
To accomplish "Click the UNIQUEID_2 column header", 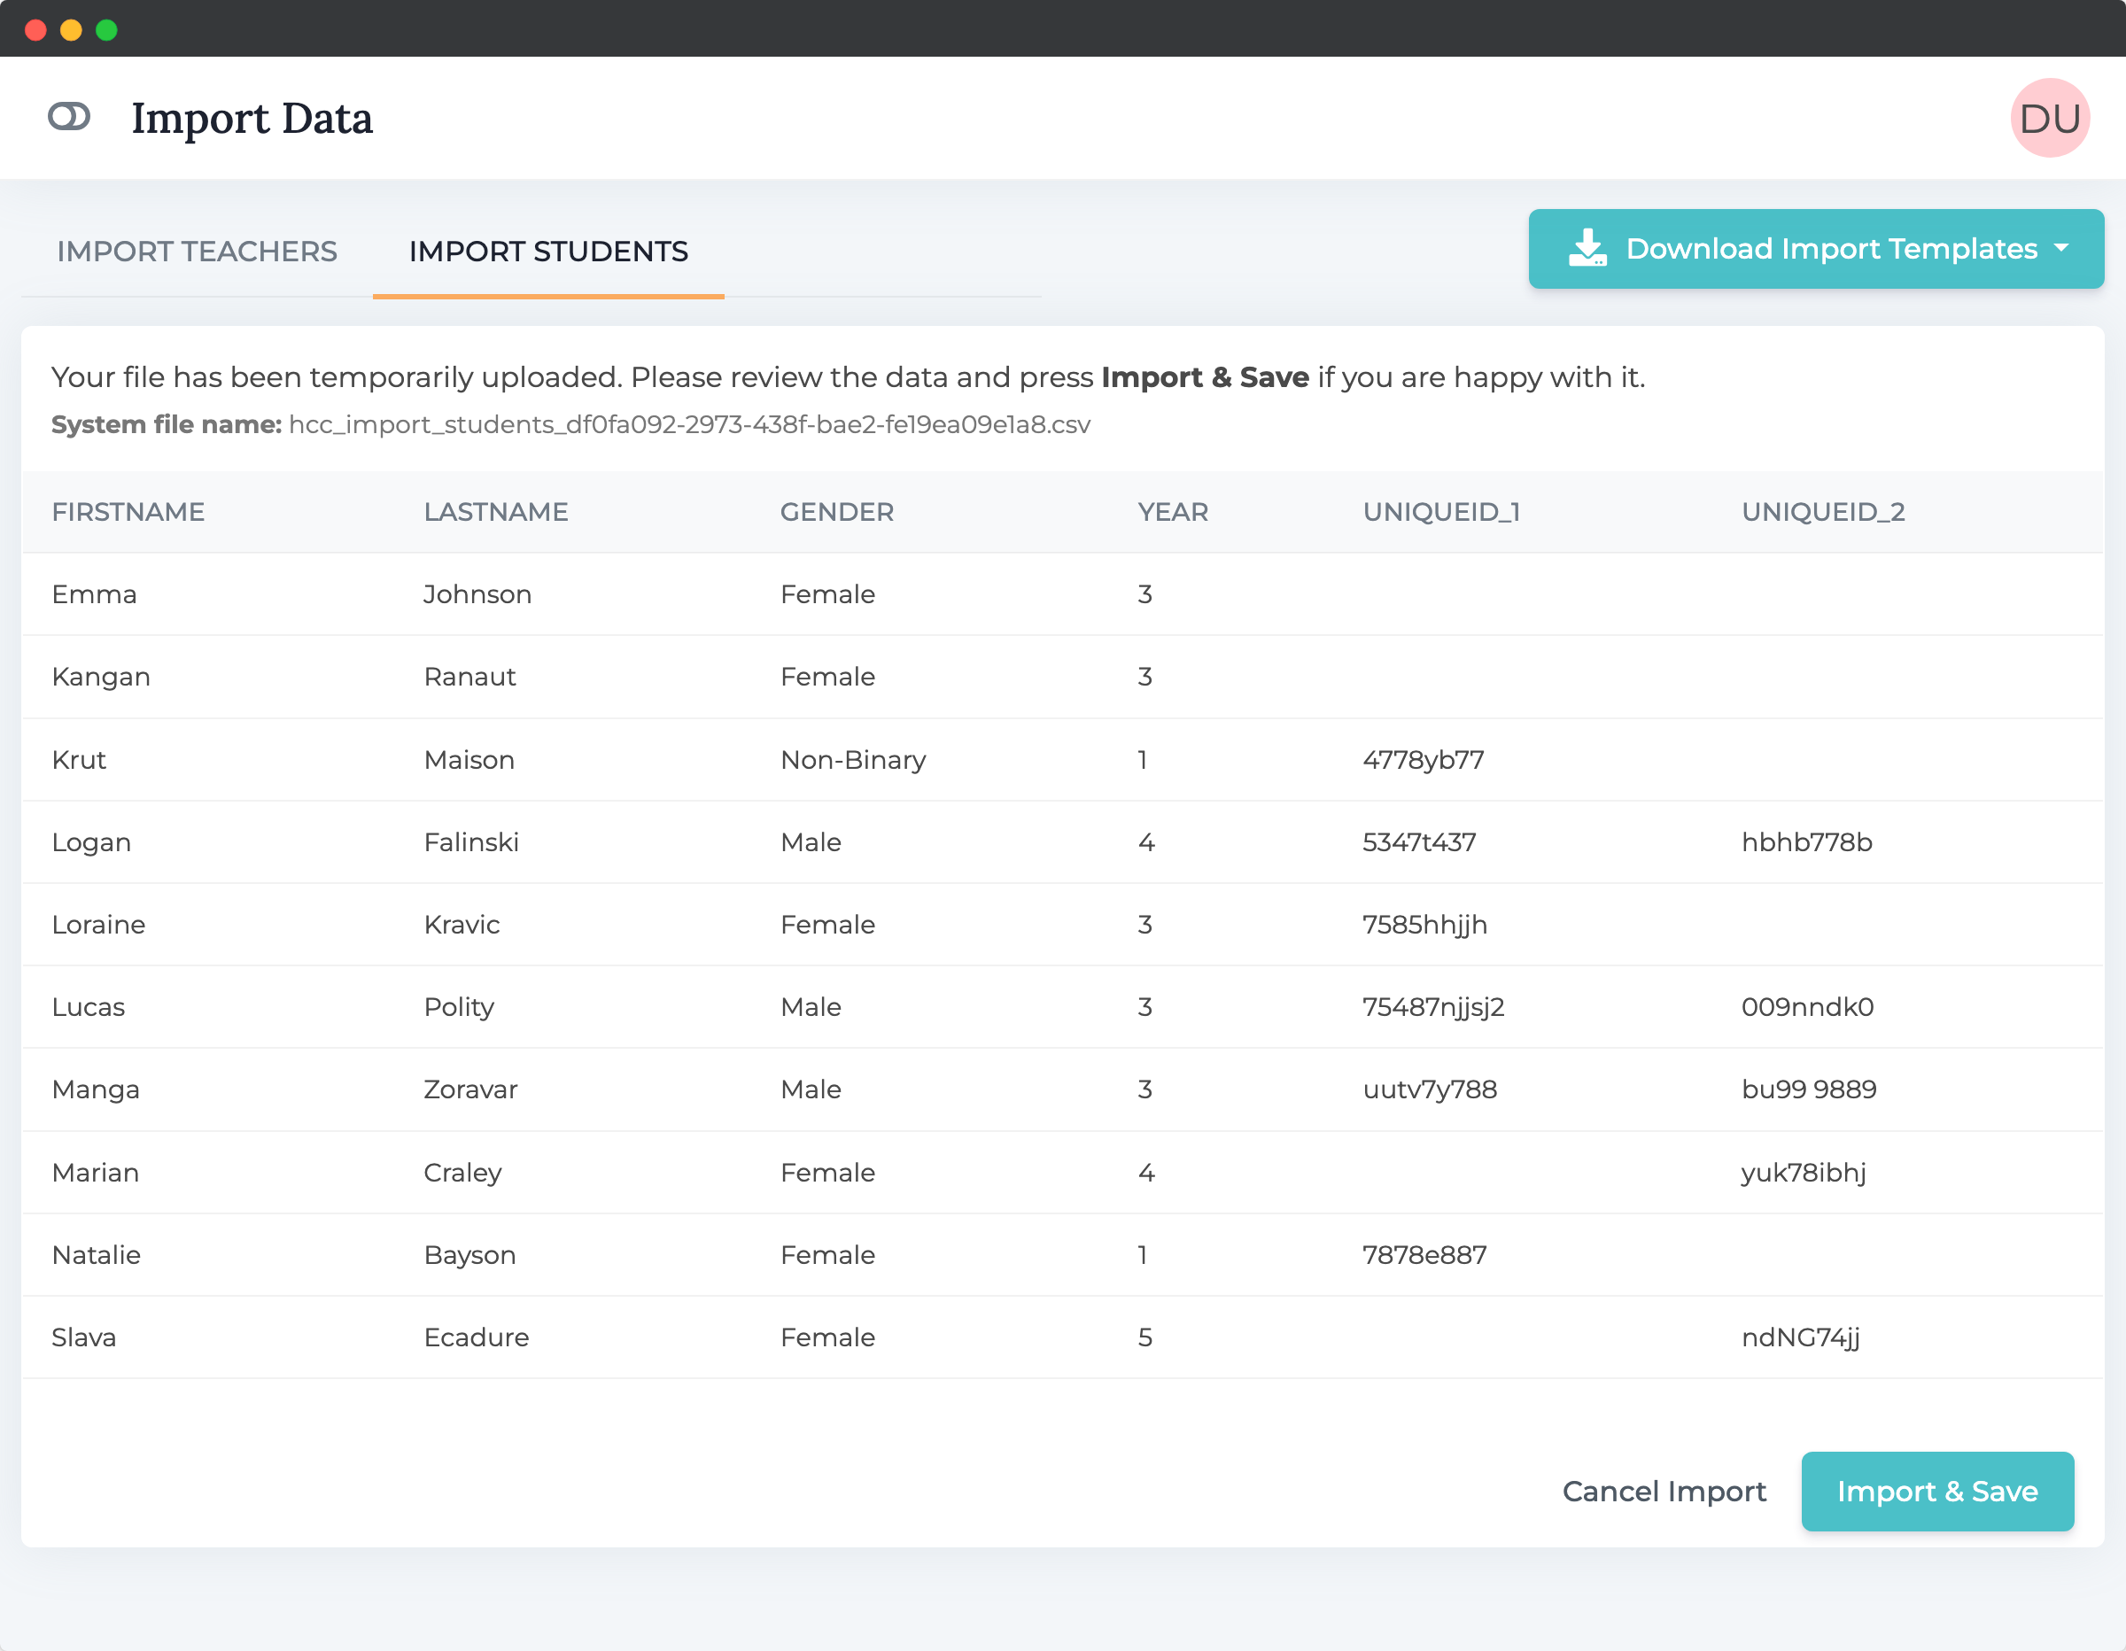I will point(1822,512).
